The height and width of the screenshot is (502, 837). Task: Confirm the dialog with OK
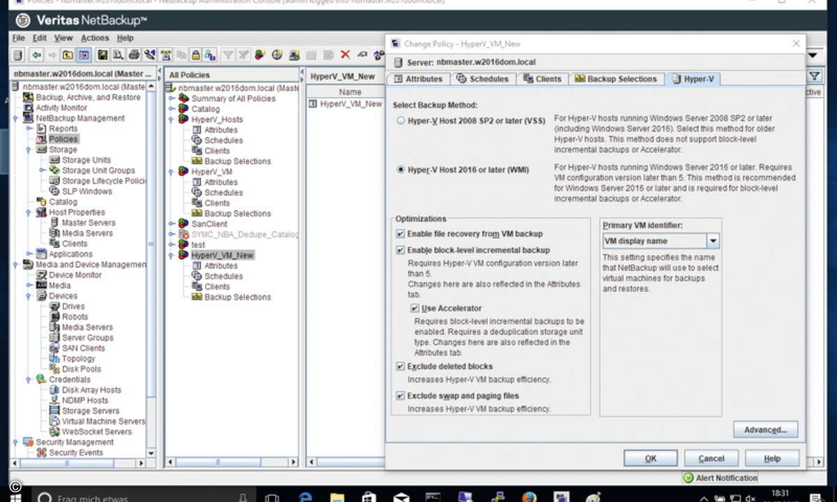[x=650, y=458]
